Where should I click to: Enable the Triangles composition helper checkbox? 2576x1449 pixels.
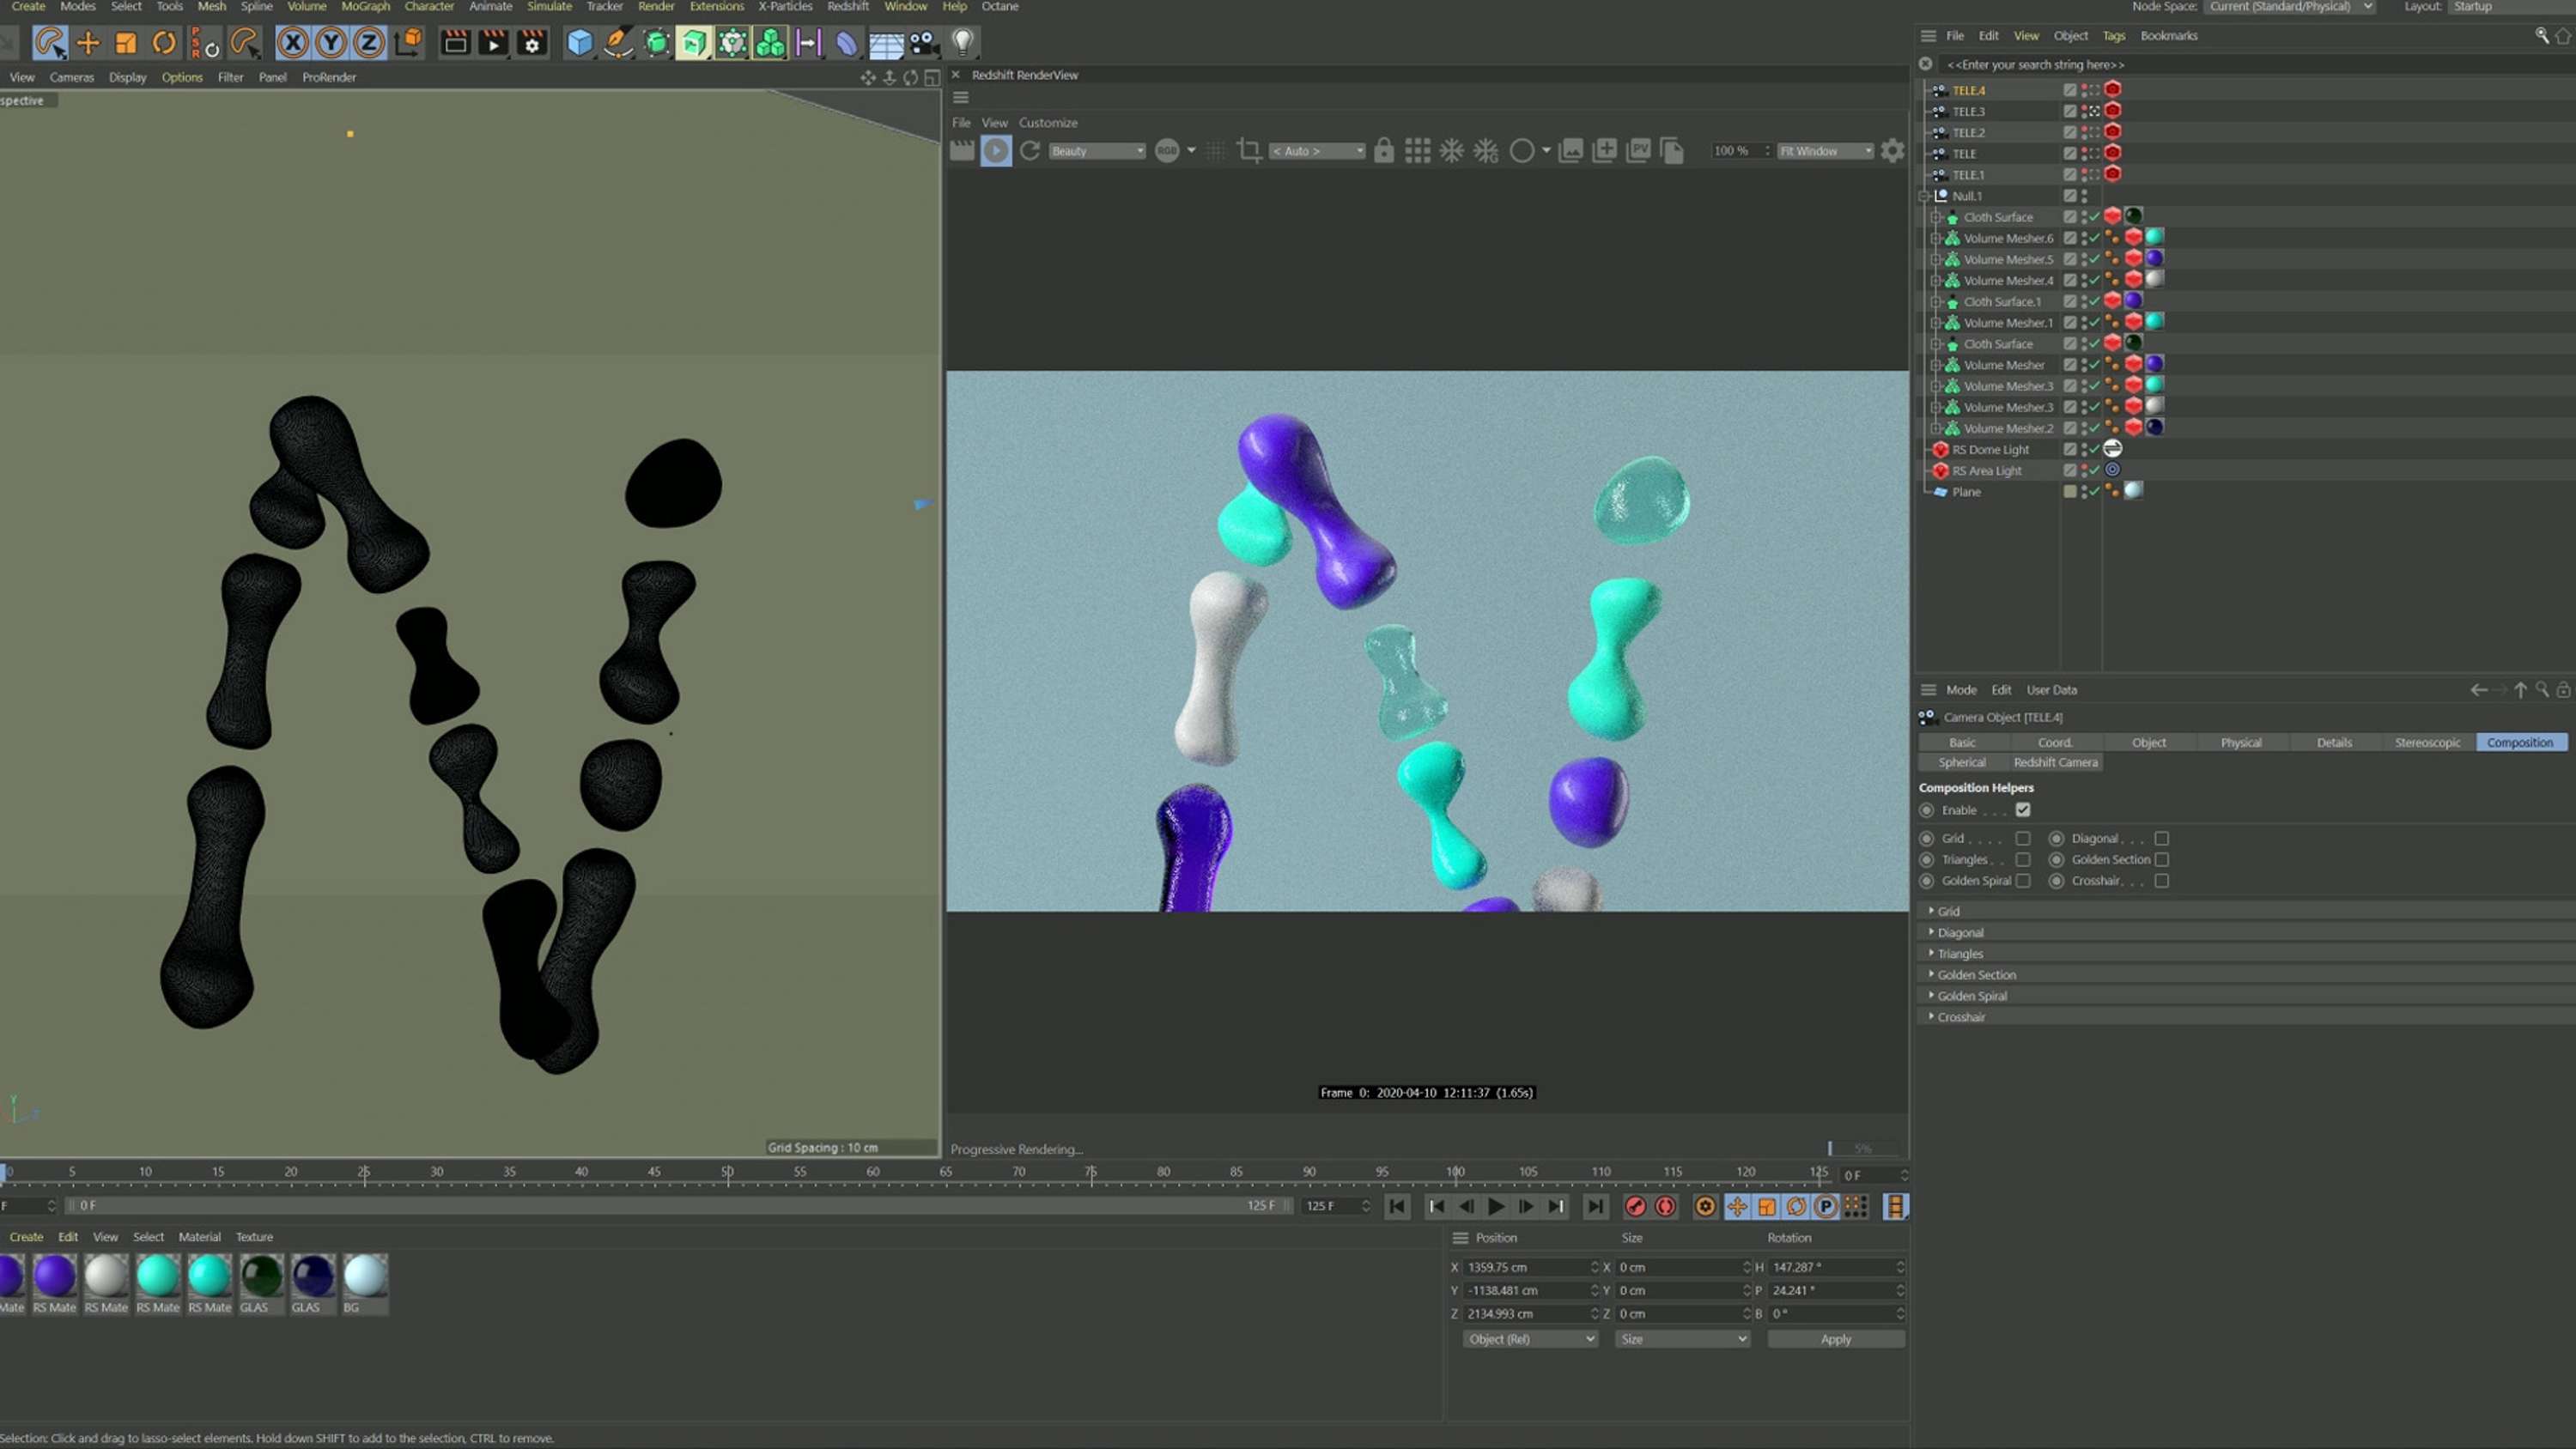(2023, 859)
